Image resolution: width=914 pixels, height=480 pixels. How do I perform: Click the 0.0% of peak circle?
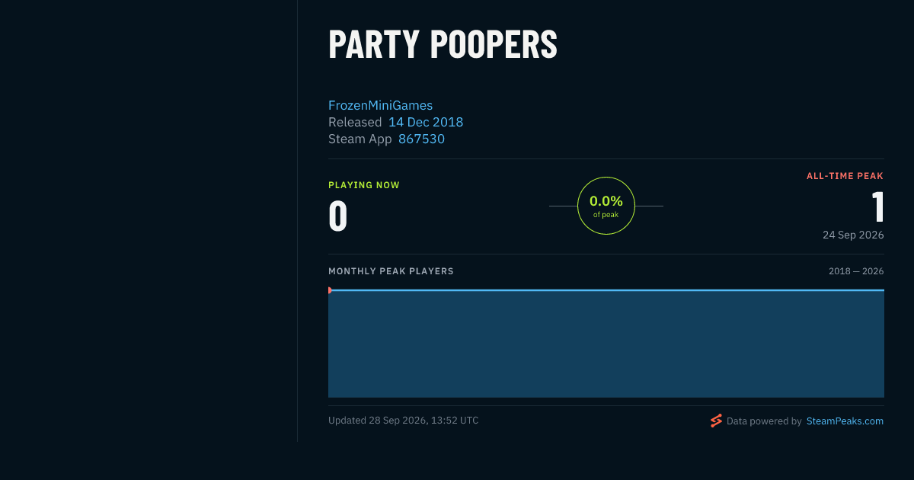point(606,206)
